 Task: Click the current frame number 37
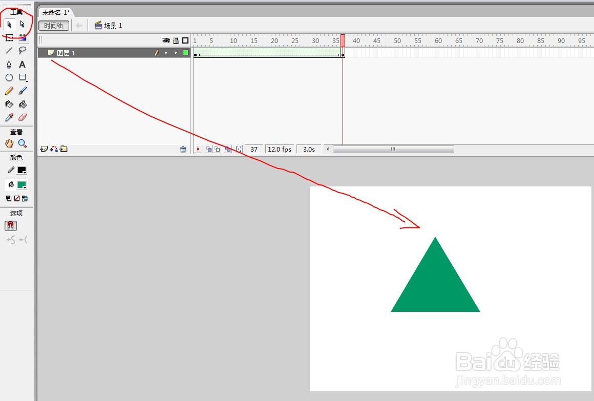(x=254, y=150)
